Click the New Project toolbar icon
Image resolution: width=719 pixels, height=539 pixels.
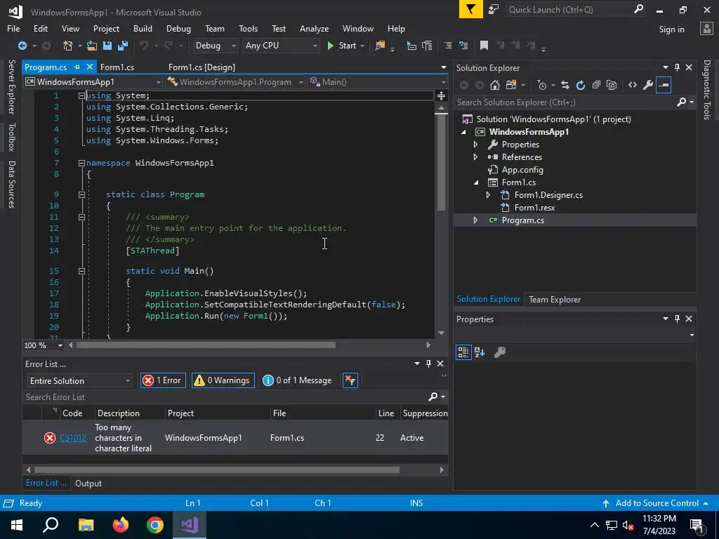[68, 46]
